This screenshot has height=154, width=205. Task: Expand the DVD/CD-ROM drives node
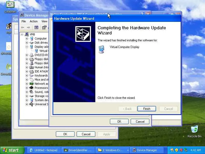coord(27,55)
